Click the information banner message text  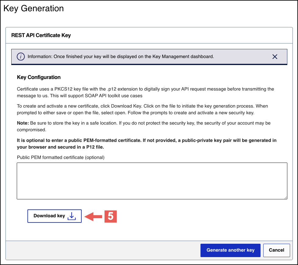point(121,57)
